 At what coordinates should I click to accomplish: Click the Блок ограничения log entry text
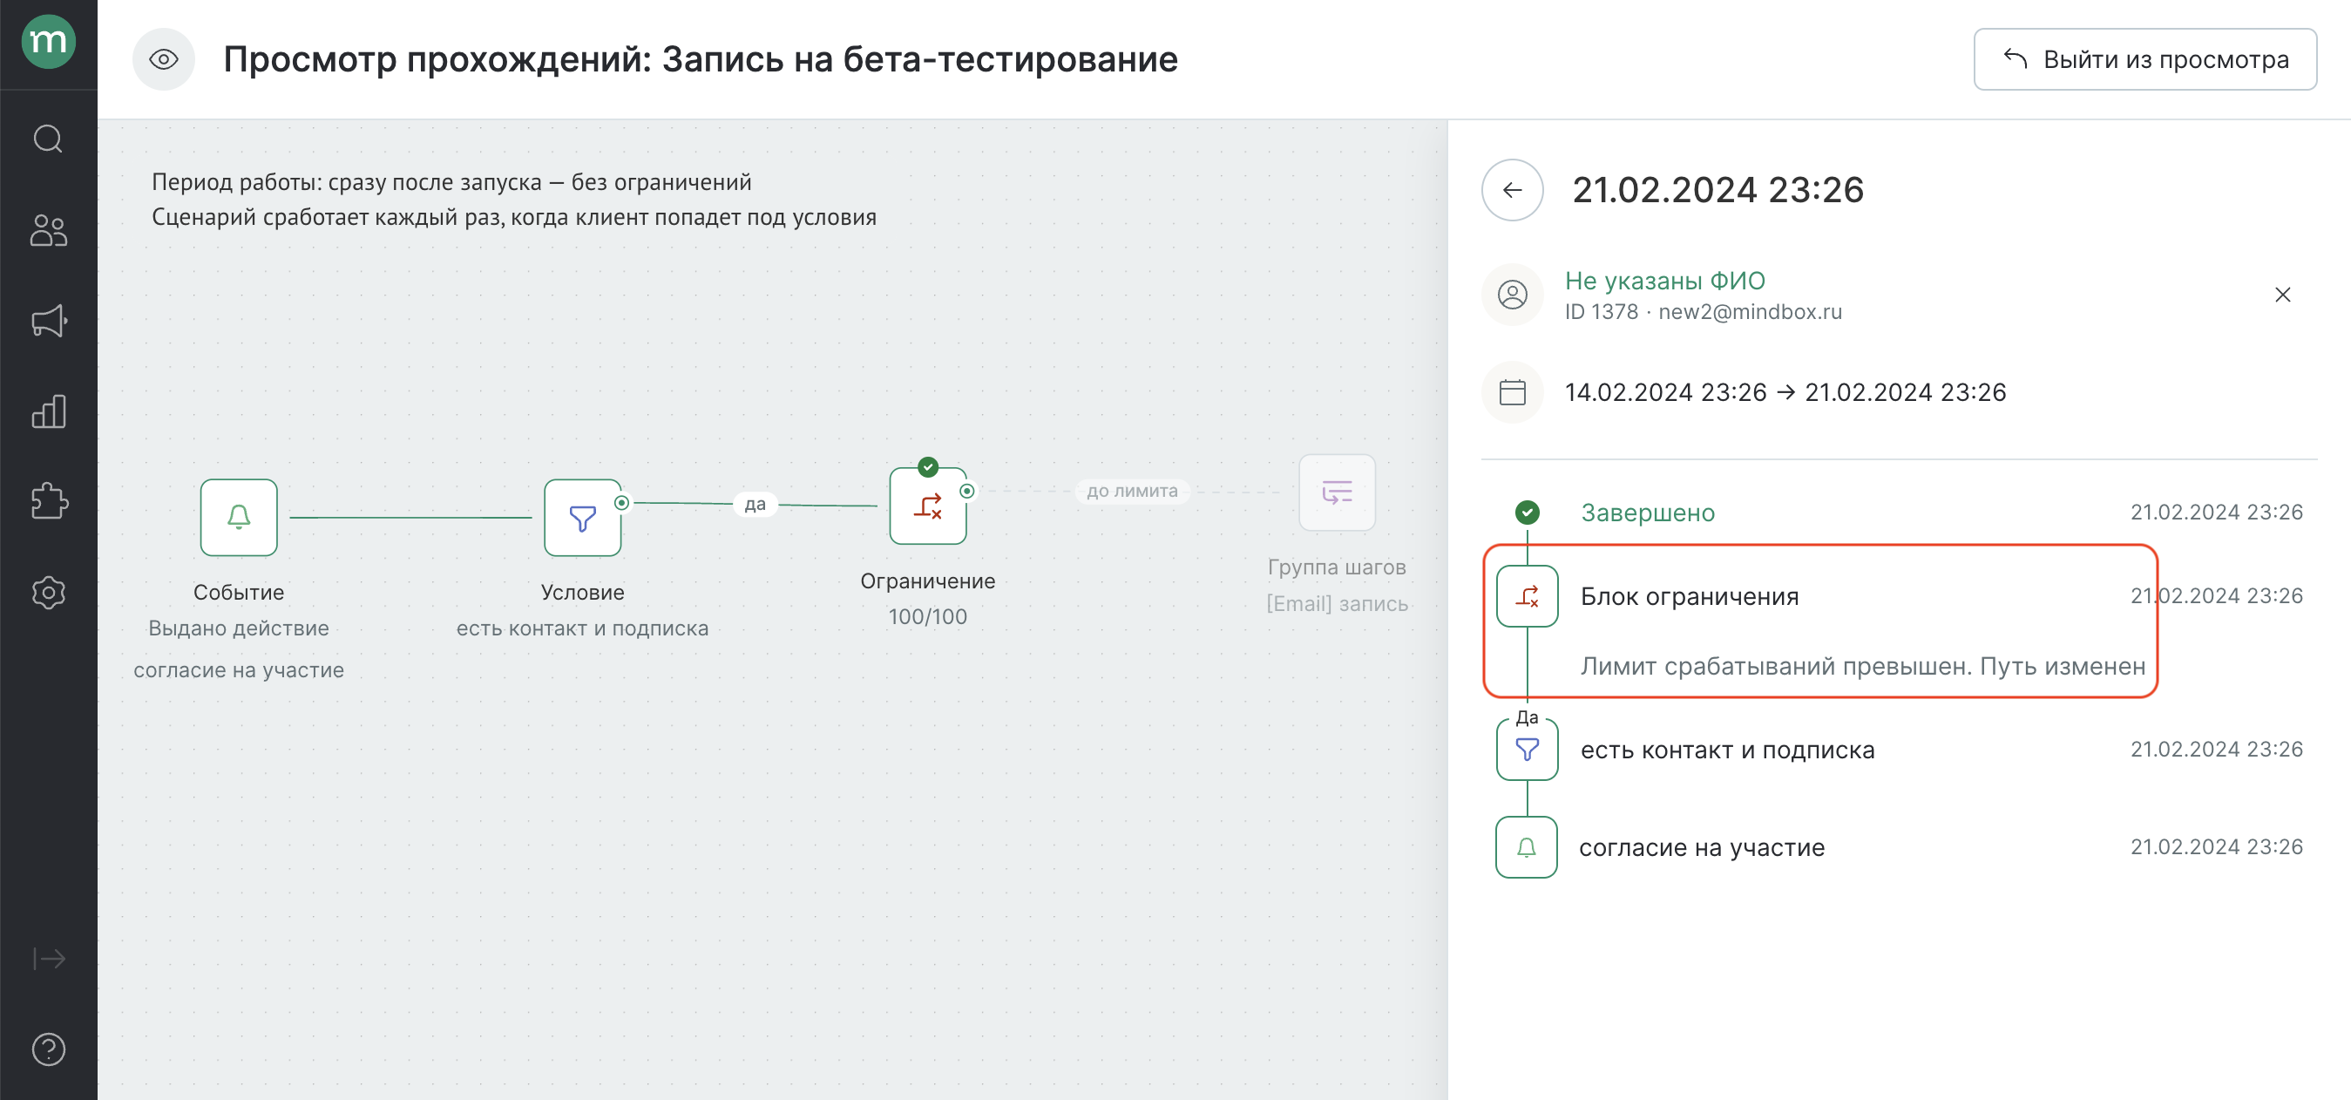point(1690,597)
